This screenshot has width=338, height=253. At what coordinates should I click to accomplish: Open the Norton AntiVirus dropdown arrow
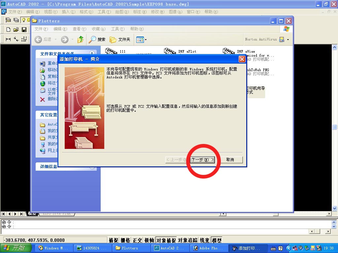coord(288,40)
